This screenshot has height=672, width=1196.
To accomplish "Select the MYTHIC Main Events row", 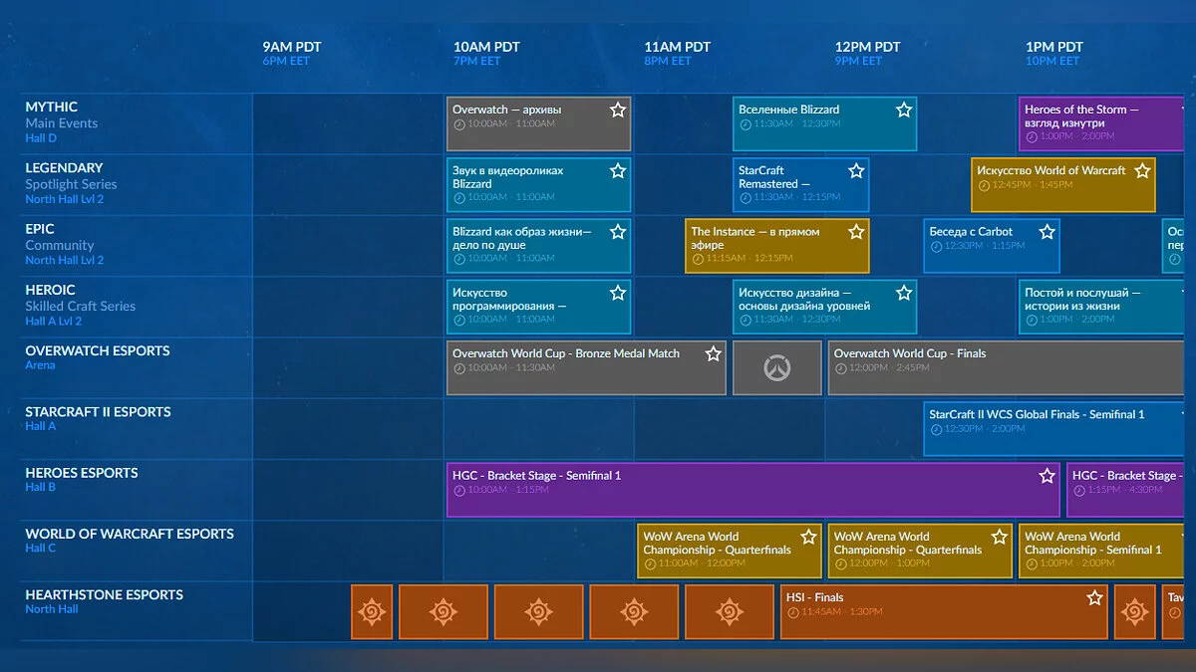I will 137,123.
